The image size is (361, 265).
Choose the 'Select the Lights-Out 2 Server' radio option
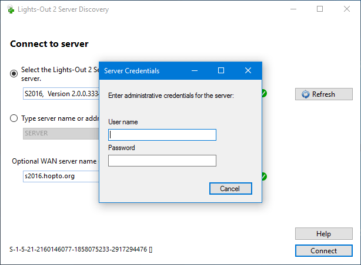click(14, 73)
